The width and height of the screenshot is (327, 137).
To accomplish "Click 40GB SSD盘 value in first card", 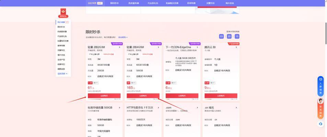I will pos(104,65).
